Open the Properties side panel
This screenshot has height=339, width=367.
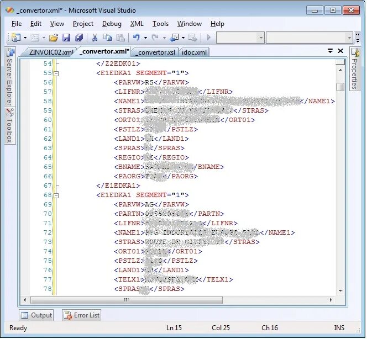(355, 68)
